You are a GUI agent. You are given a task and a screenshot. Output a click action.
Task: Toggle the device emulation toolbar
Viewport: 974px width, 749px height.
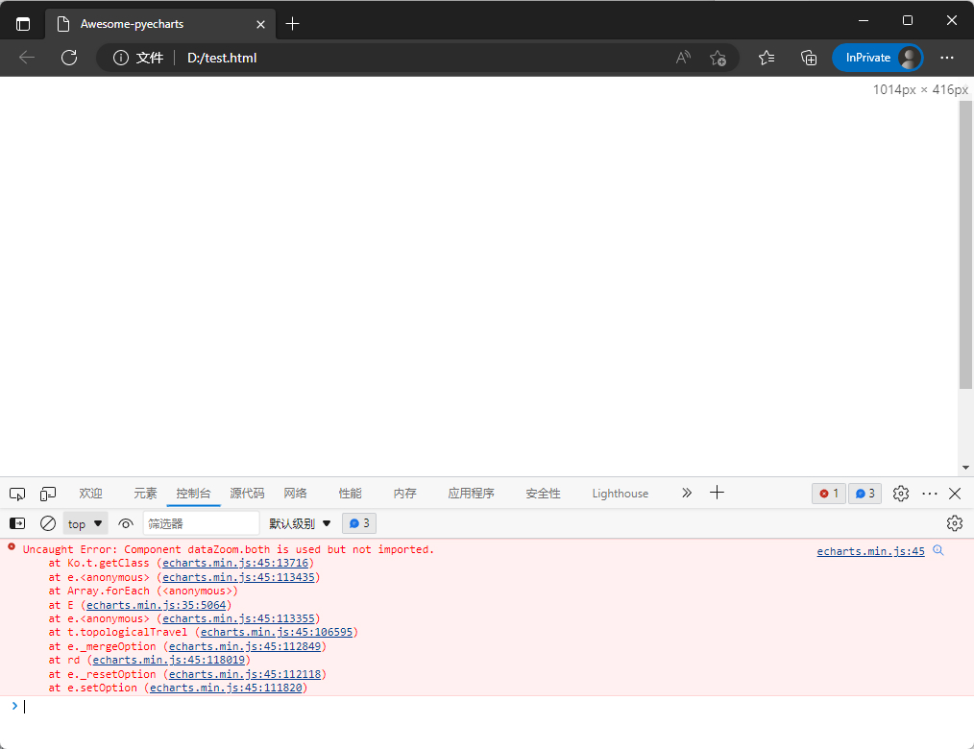pyautogui.click(x=48, y=493)
